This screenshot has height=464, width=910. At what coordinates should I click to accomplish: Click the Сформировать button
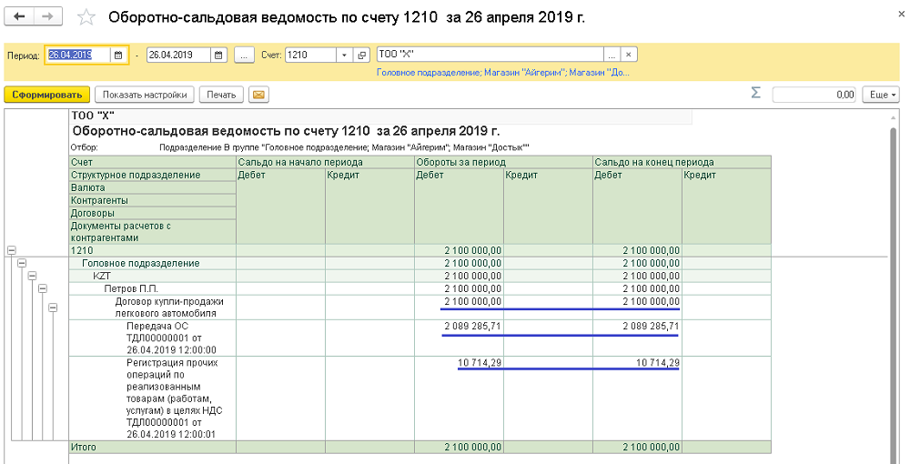(45, 94)
